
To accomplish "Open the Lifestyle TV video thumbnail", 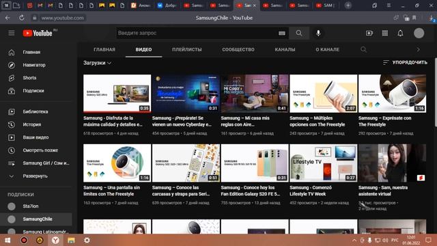I will [323, 163].
